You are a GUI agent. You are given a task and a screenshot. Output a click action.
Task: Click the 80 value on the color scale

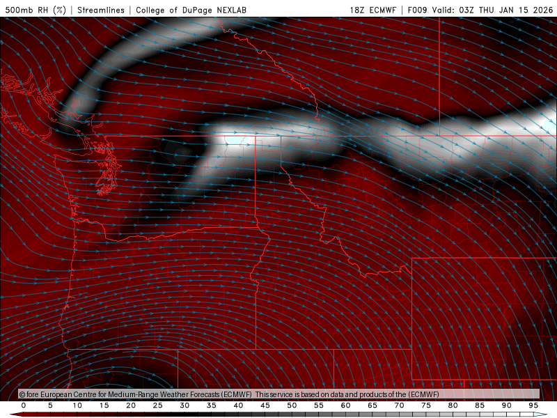point(453,405)
